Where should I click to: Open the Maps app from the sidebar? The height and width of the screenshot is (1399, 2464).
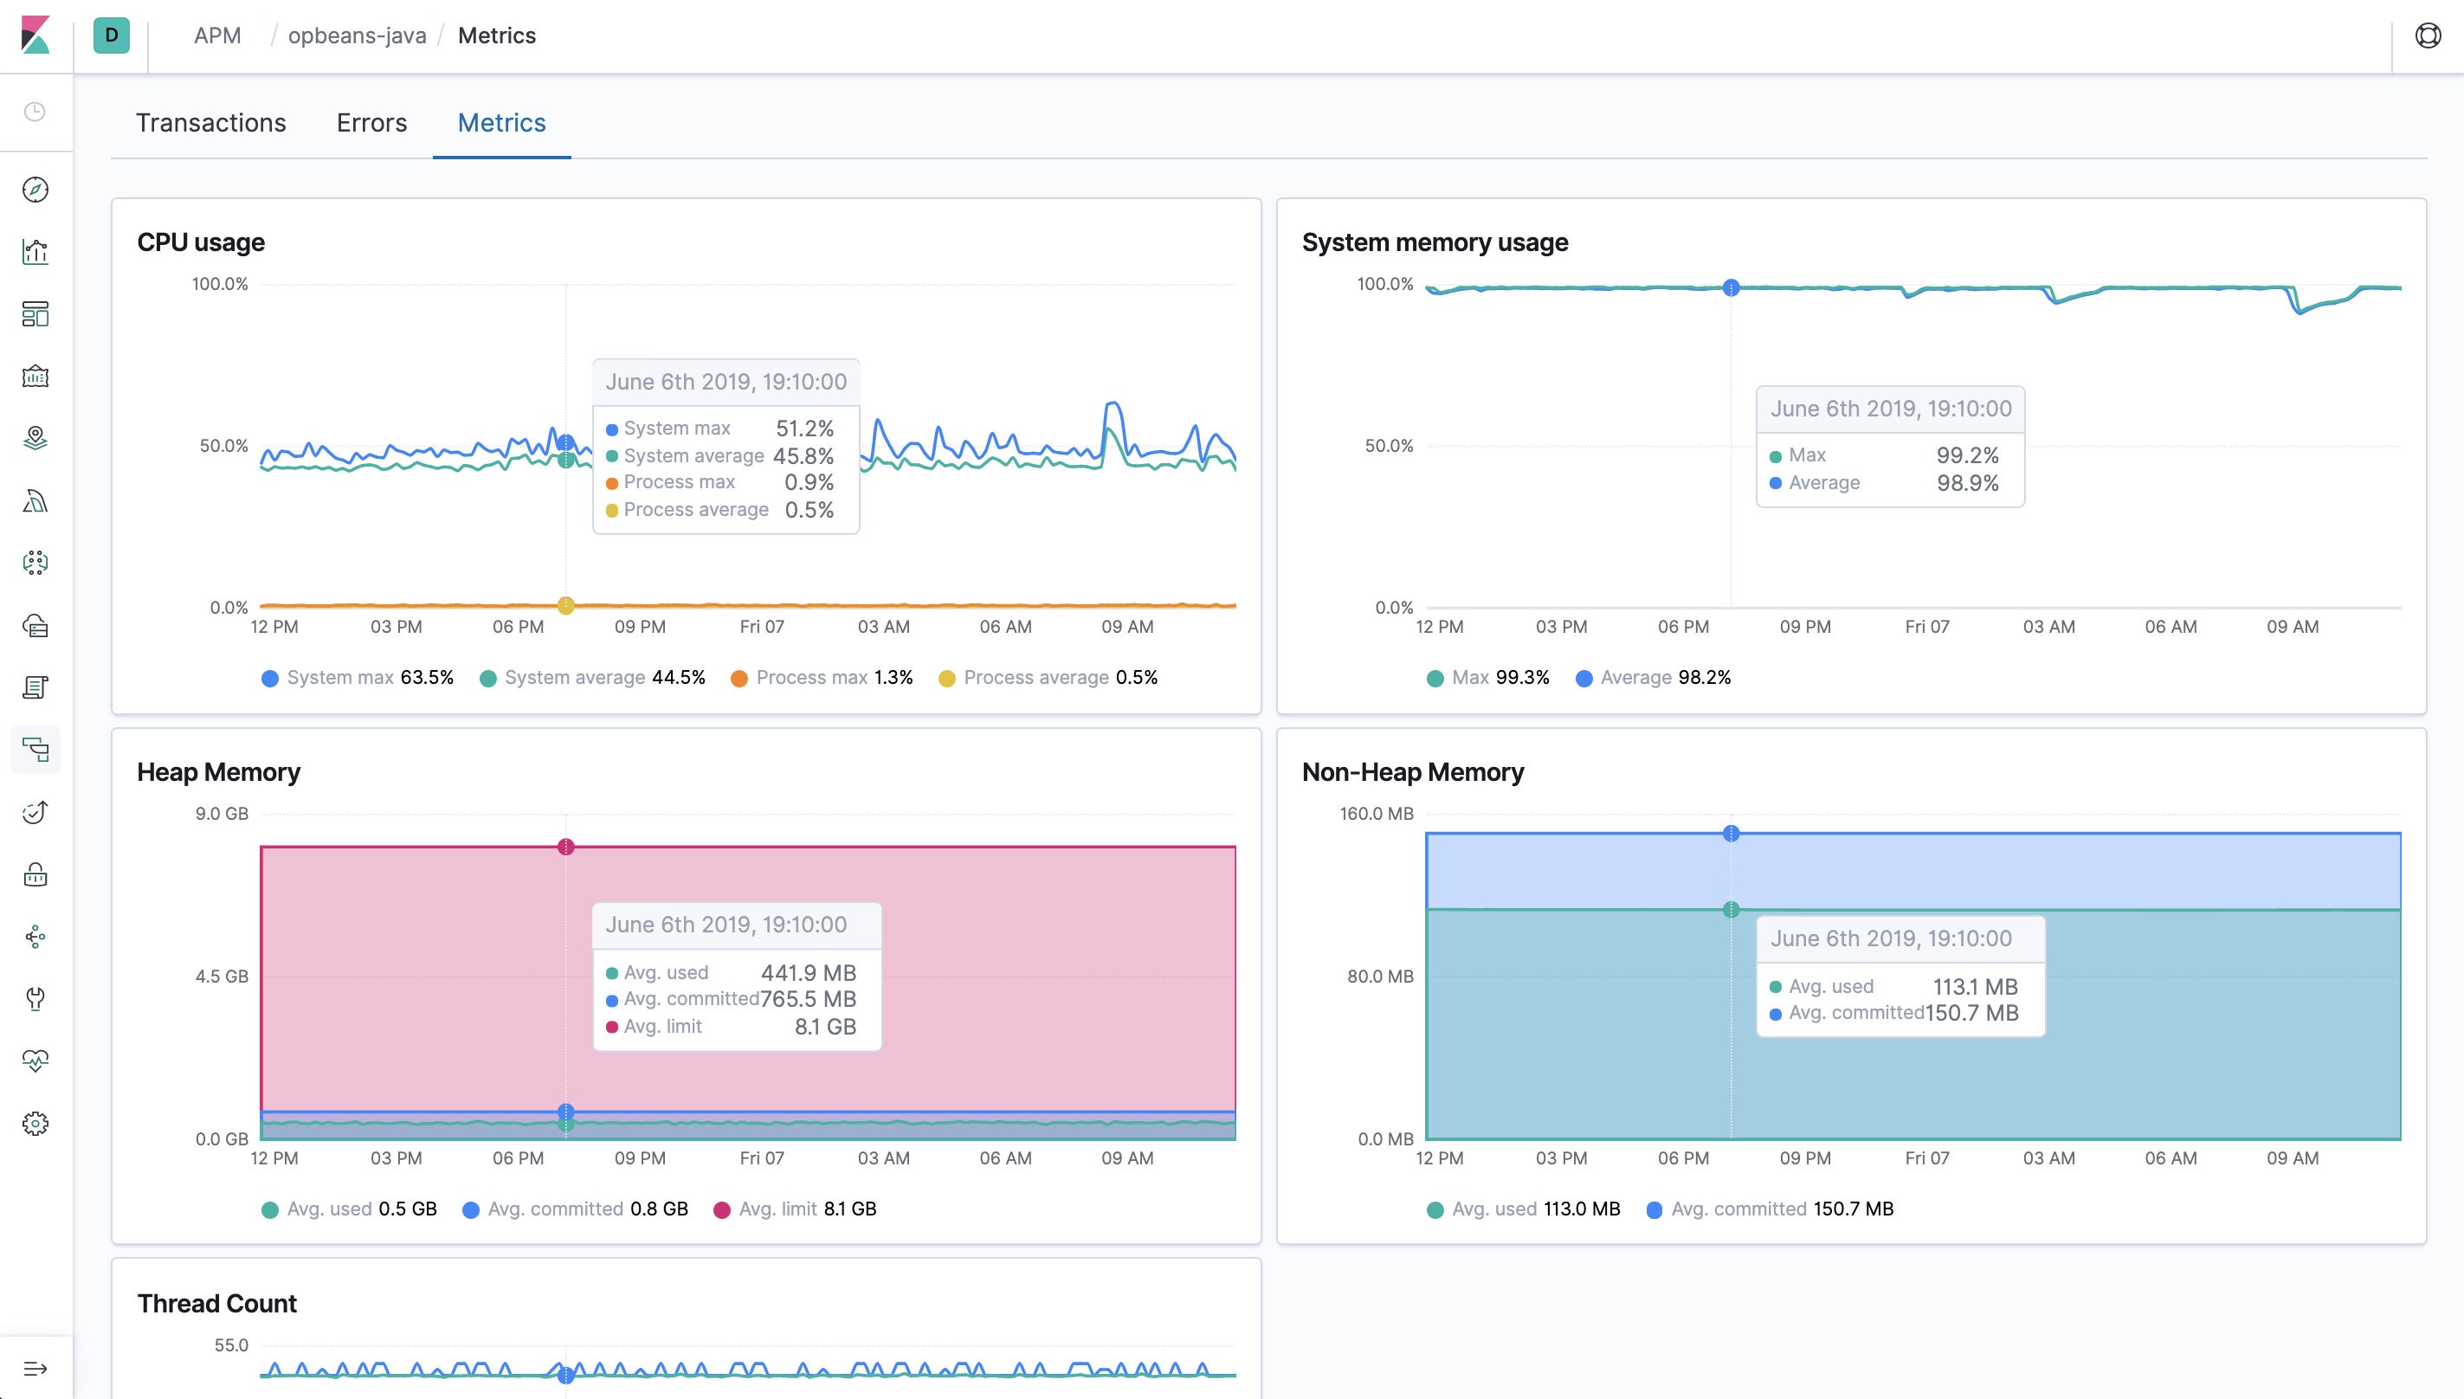coord(35,438)
